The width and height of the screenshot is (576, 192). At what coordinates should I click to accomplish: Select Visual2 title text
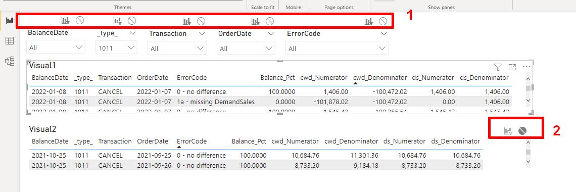coord(42,129)
